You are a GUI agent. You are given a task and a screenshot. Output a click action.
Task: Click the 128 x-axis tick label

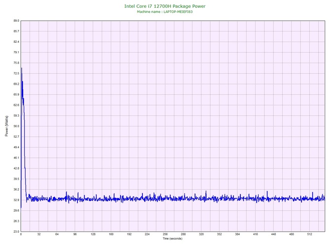pos(93,234)
